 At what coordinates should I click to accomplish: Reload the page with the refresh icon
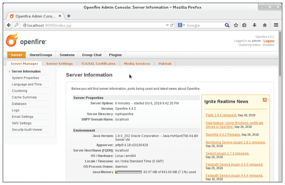[172, 25]
